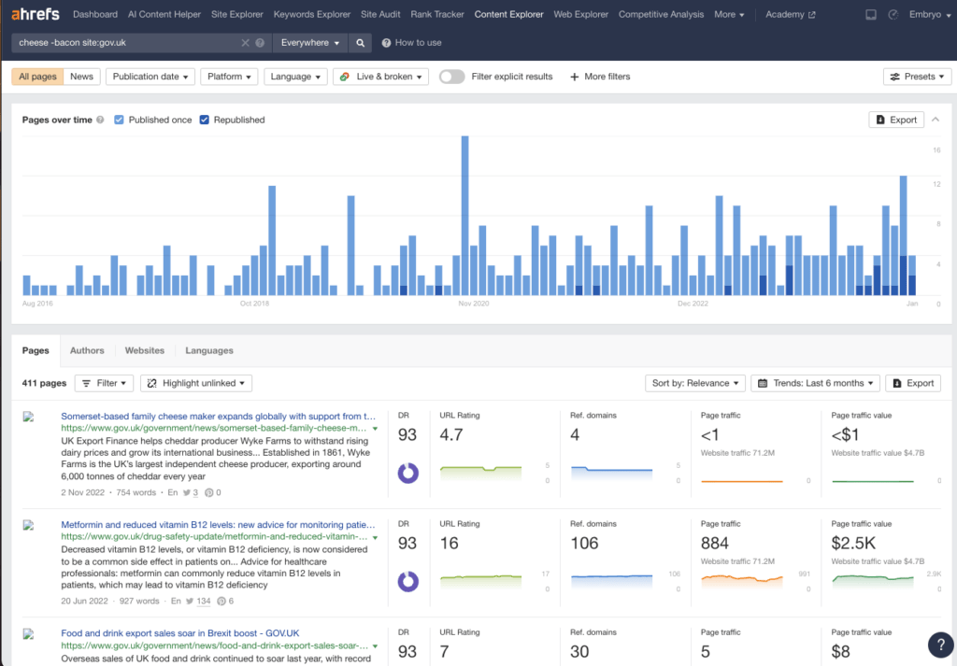This screenshot has height=666, width=957.
Task: Expand URL arrow of Somerset result
Action: pyautogui.click(x=375, y=429)
